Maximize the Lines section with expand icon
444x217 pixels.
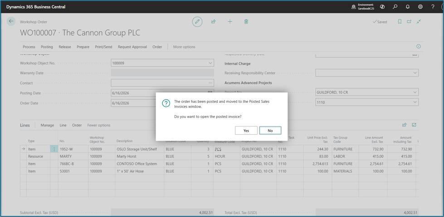point(414,125)
